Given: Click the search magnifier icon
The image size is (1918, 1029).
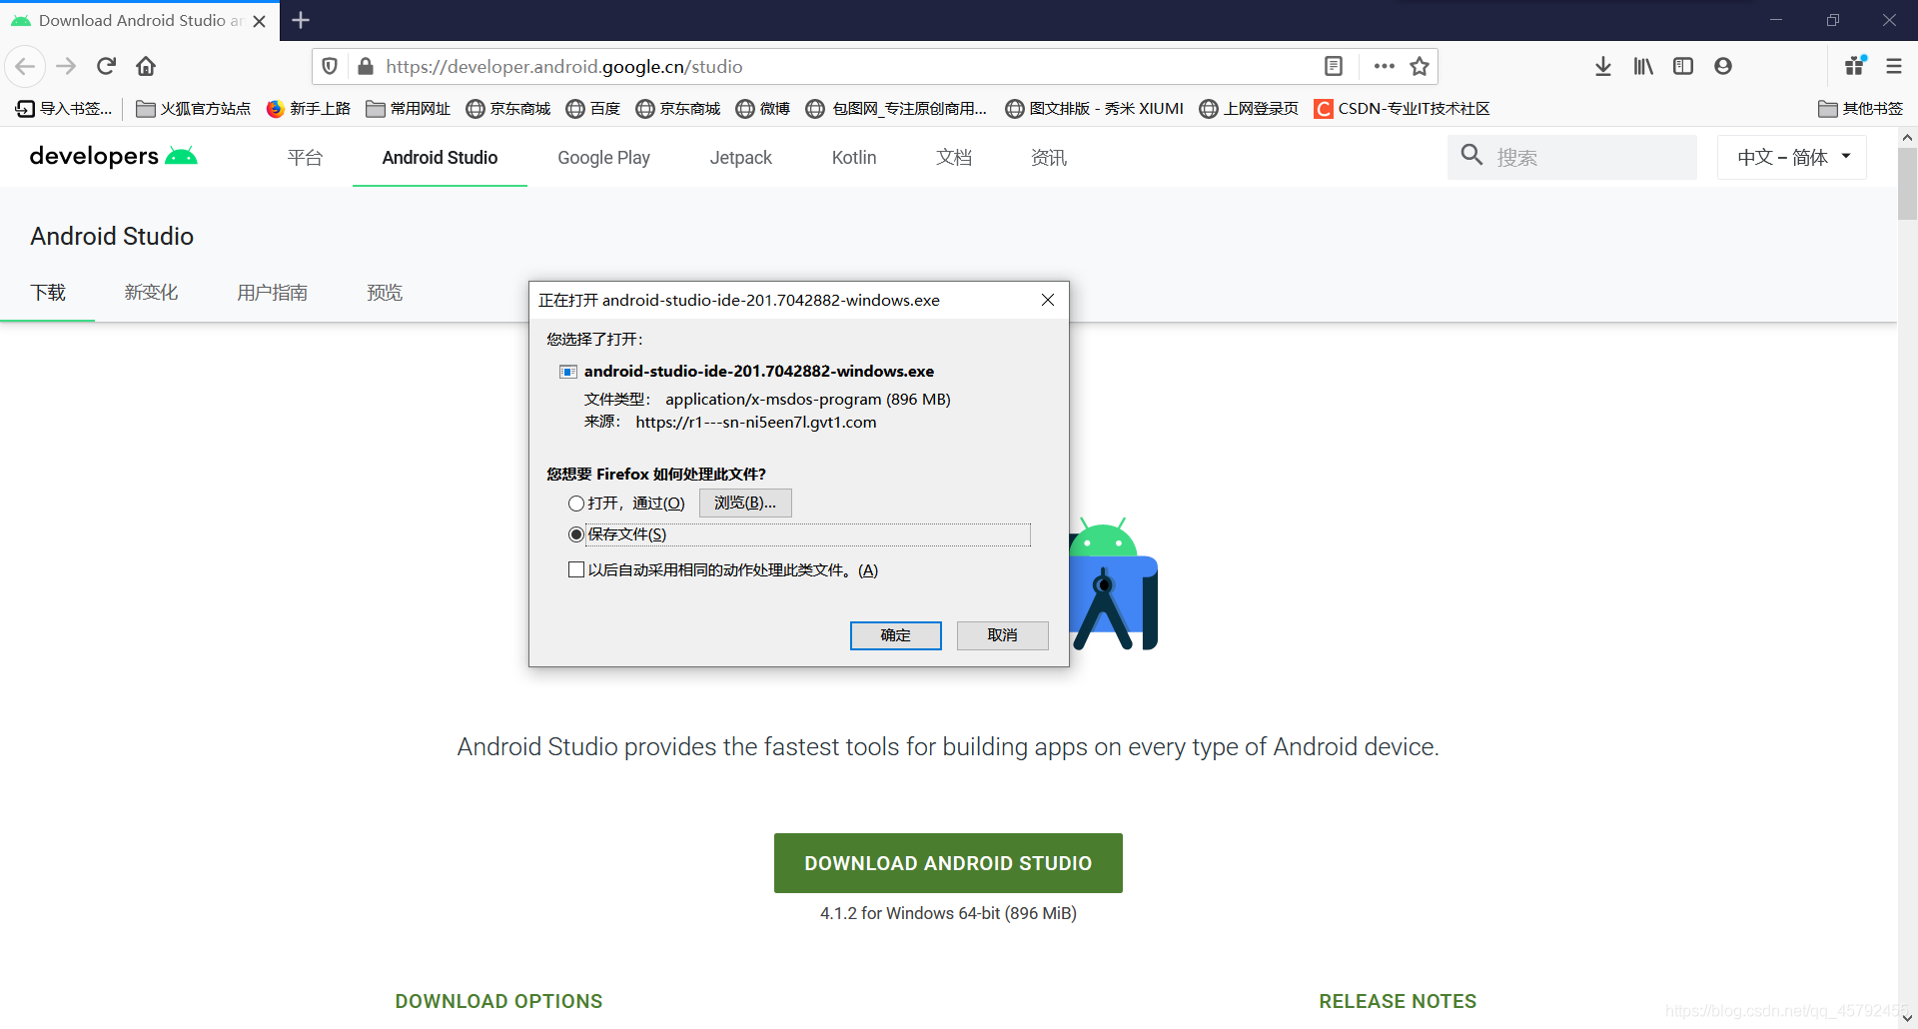Looking at the screenshot, I should 1471,155.
